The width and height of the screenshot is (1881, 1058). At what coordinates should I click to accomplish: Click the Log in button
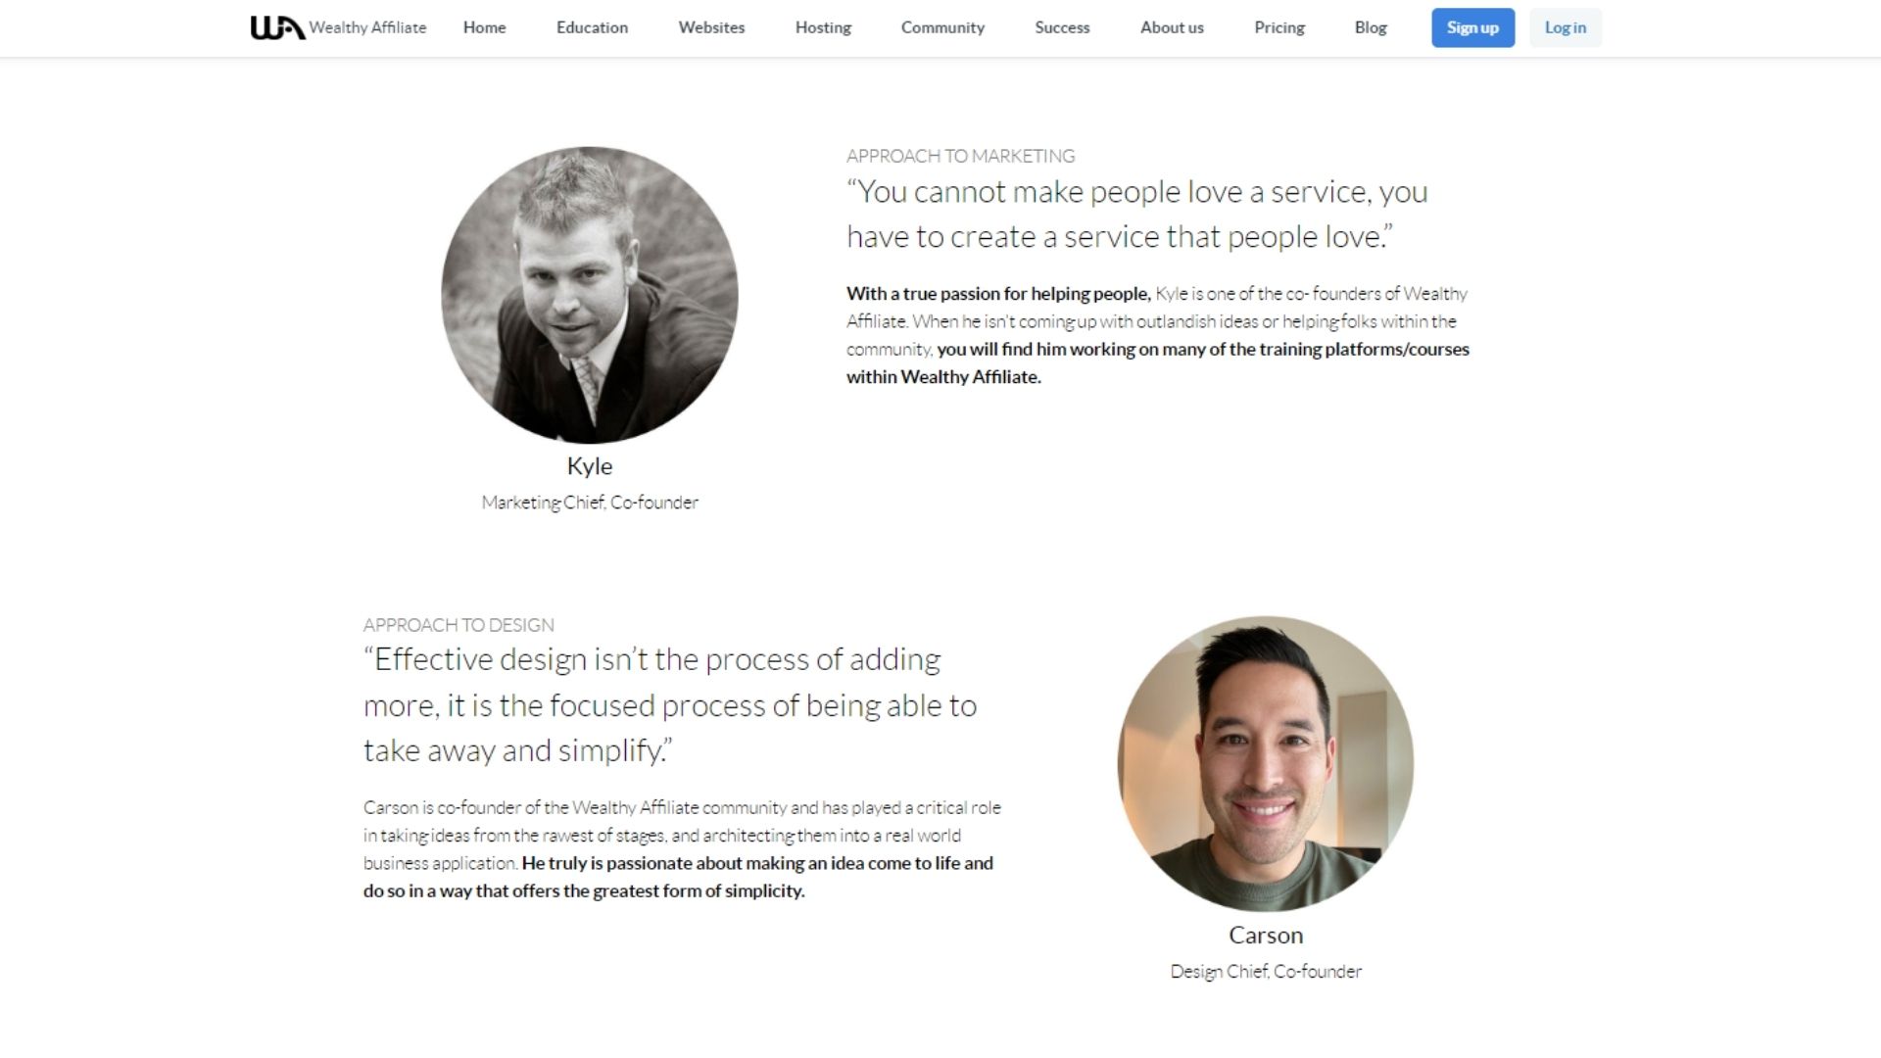pos(1565,27)
